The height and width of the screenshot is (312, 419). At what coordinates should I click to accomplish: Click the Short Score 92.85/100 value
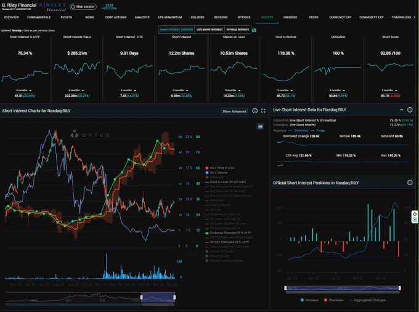tap(390, 53)
